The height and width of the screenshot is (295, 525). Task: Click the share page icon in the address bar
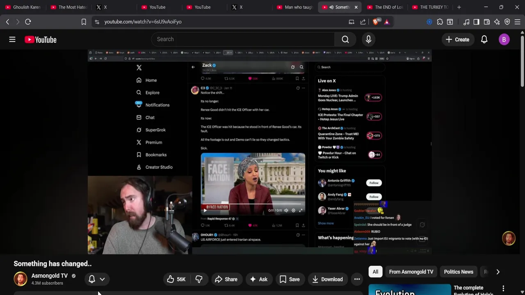363,22
